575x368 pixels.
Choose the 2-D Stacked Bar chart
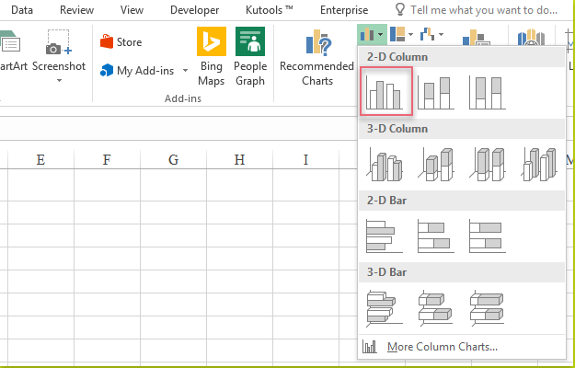[x=435, y=236]
